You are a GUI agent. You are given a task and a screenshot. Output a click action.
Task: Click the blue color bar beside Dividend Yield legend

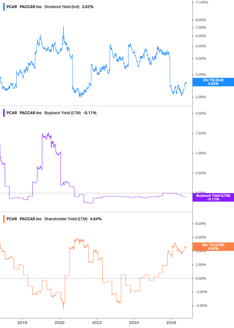[x=4, y=7]
